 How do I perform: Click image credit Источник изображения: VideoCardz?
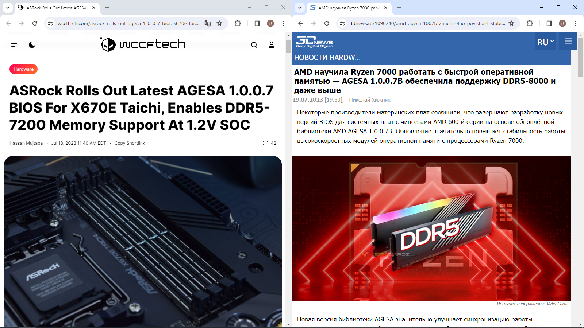click(533, 304)
